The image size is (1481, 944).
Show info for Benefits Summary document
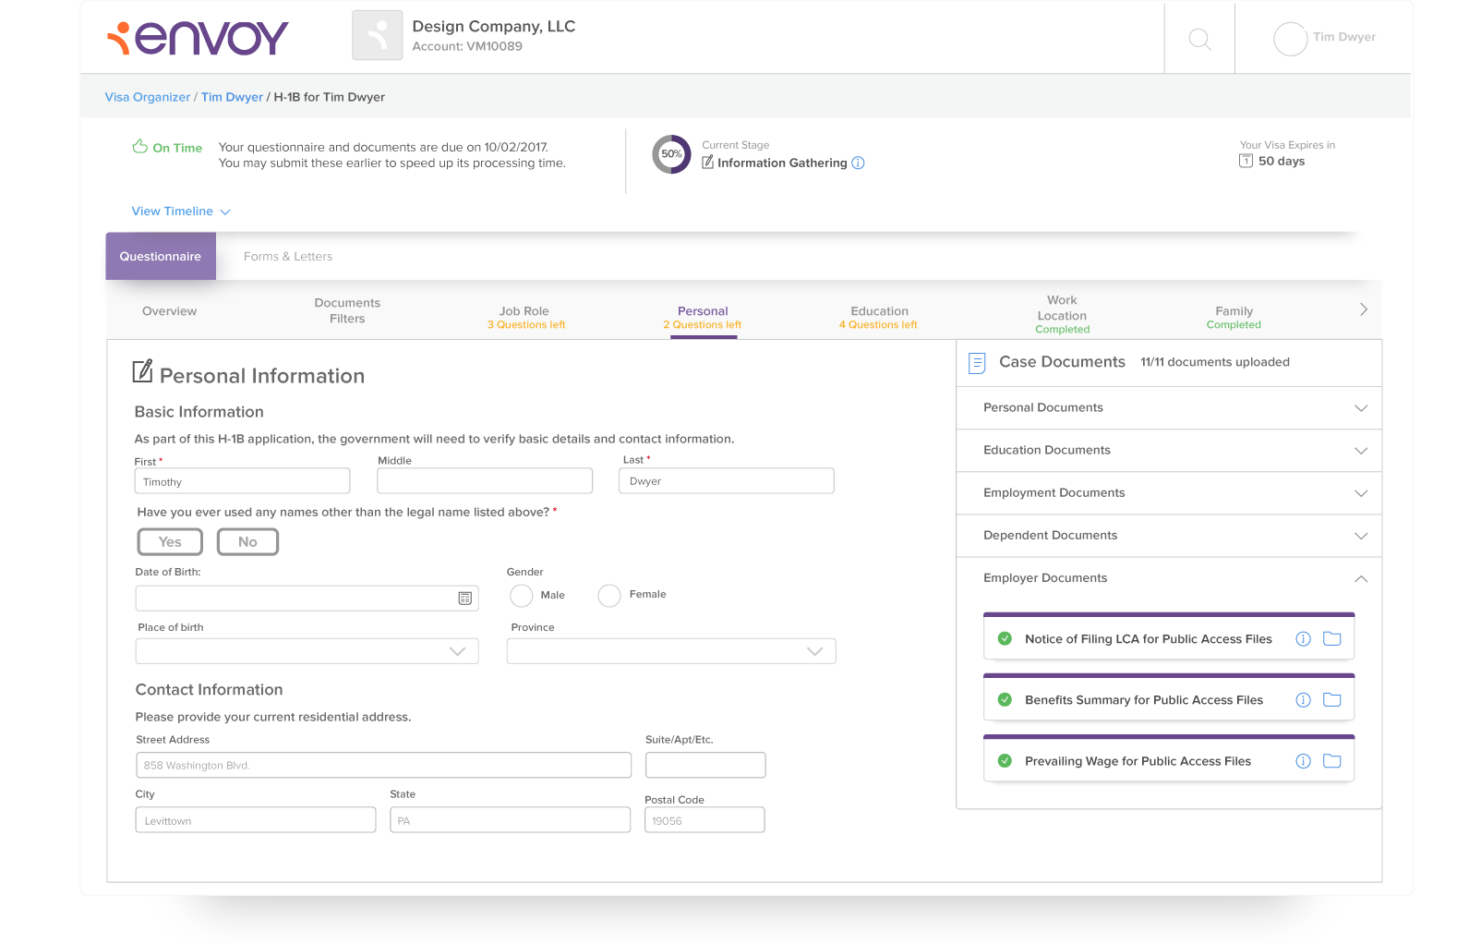pos(1303,700)
